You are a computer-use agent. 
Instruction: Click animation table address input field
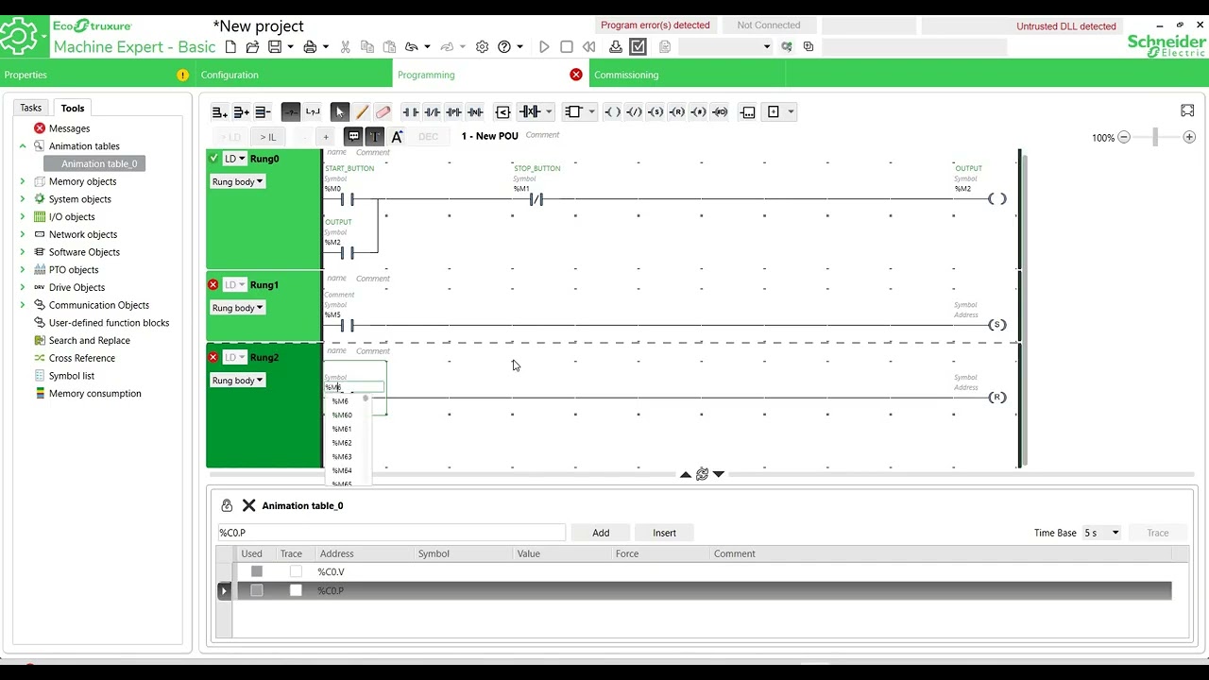(391, 533)
